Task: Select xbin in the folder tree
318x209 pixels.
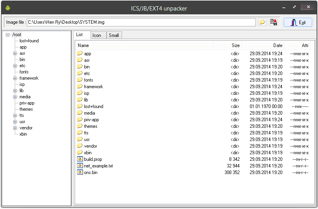Action: pos(23,134)
